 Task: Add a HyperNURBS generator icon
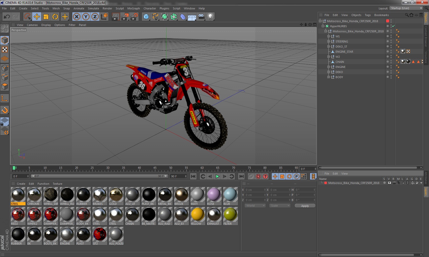(164, 17)
